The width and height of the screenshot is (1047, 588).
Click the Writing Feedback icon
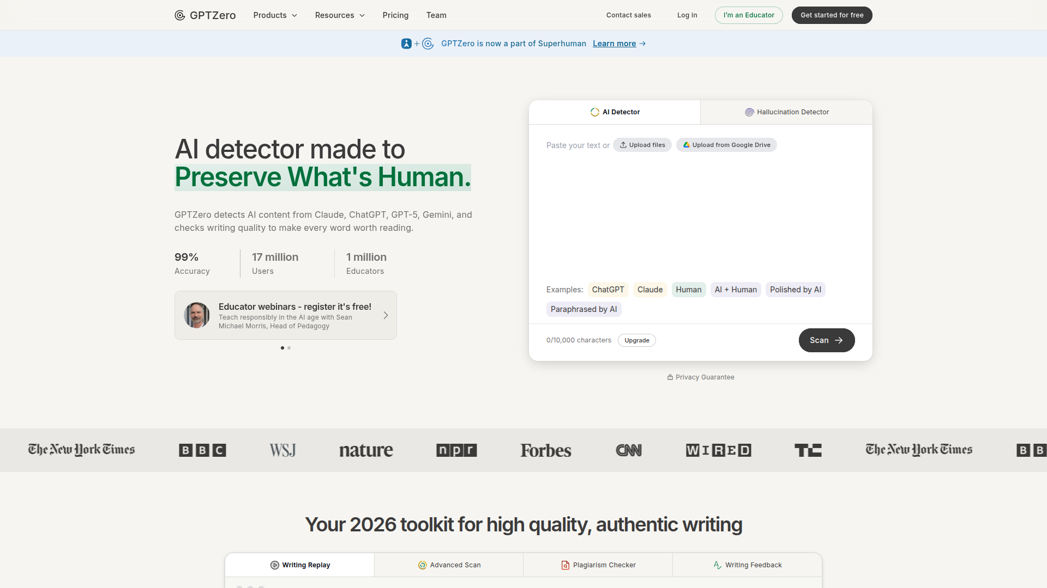coord(718,565)
